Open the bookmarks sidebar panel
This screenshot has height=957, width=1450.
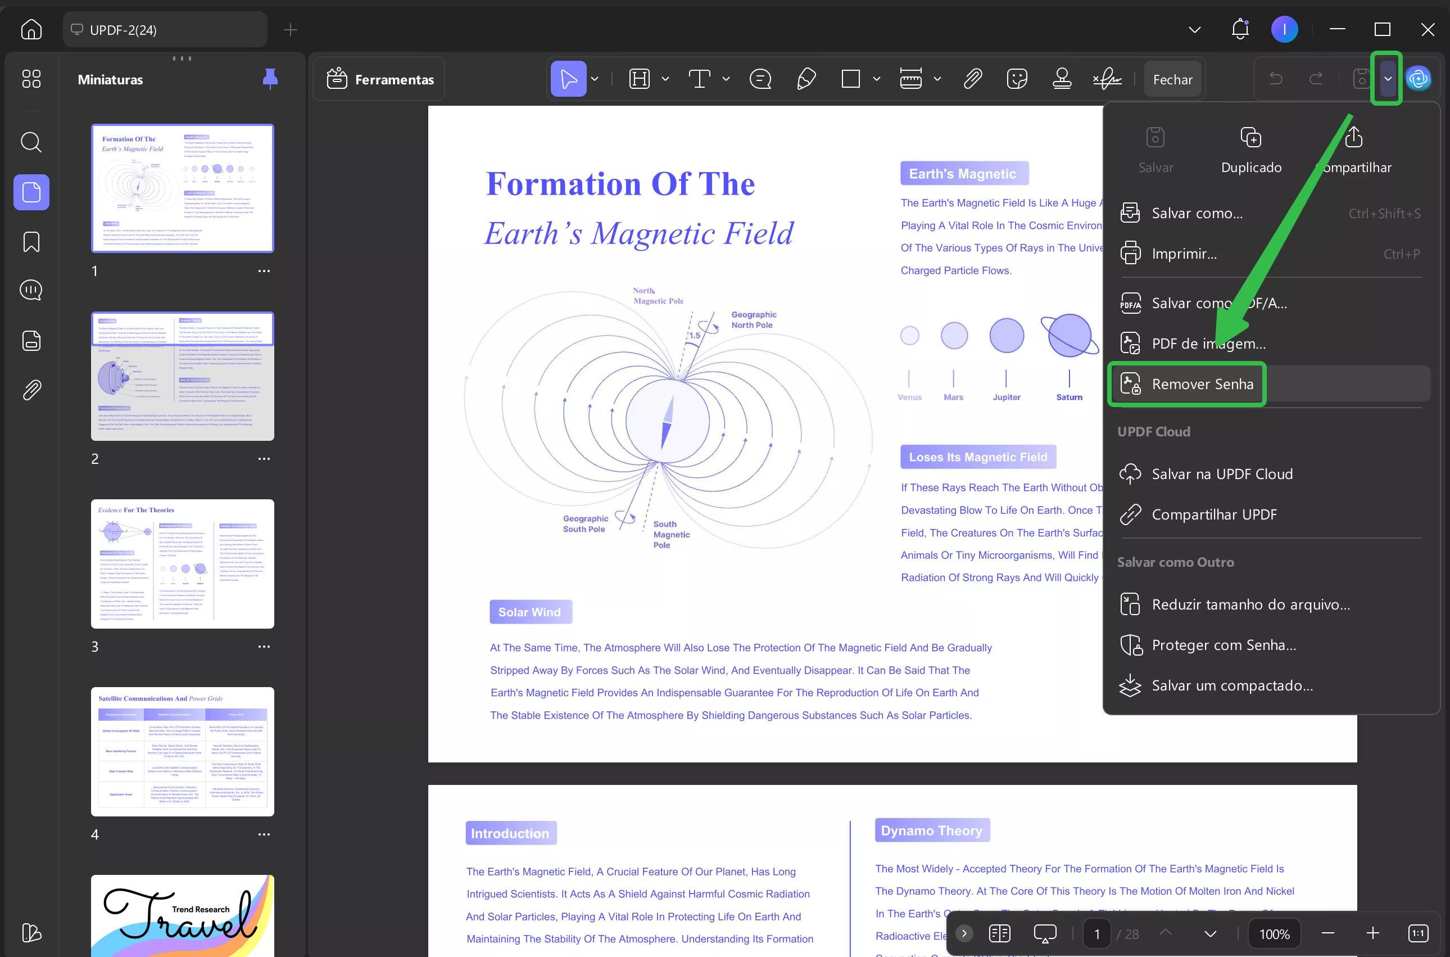(31, 242)
